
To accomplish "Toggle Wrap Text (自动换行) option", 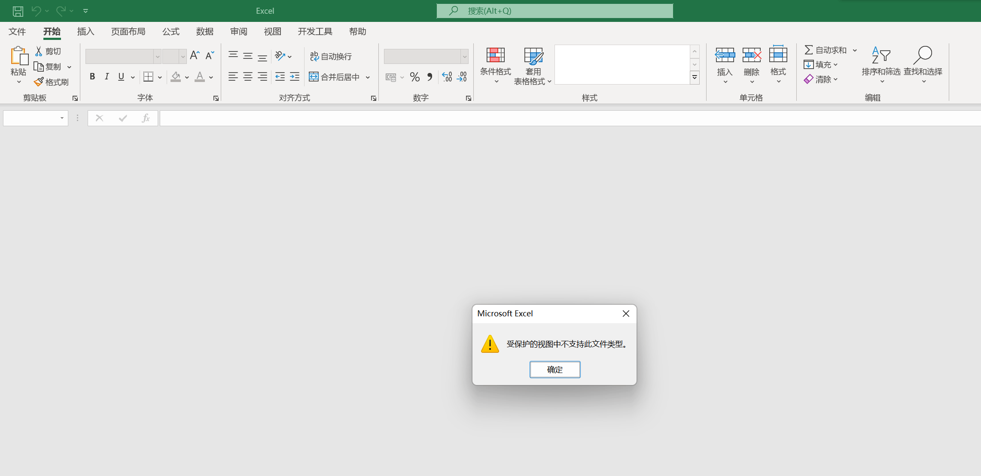I will (x=331, y=56).
